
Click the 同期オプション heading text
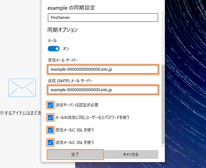pyautogui.click(x=62, y=30)
